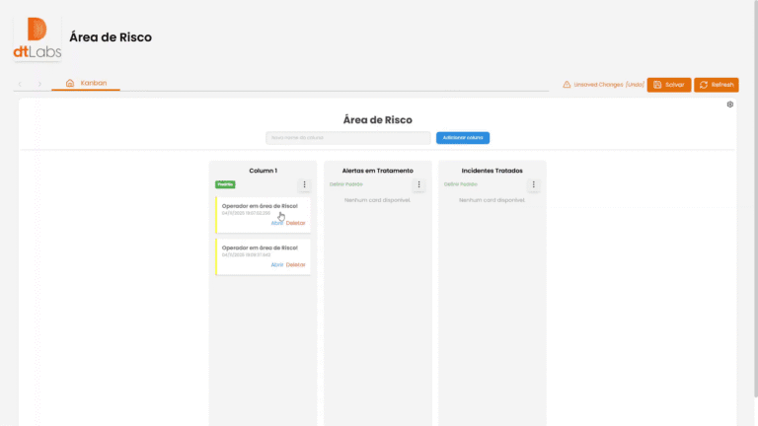Open the first Operador em área card
Viewport: 758px width, 426px height.
277,223
